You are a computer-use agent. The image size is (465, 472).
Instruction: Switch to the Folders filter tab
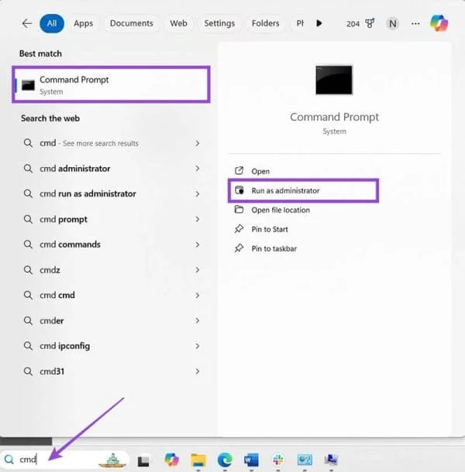[265, 23]
